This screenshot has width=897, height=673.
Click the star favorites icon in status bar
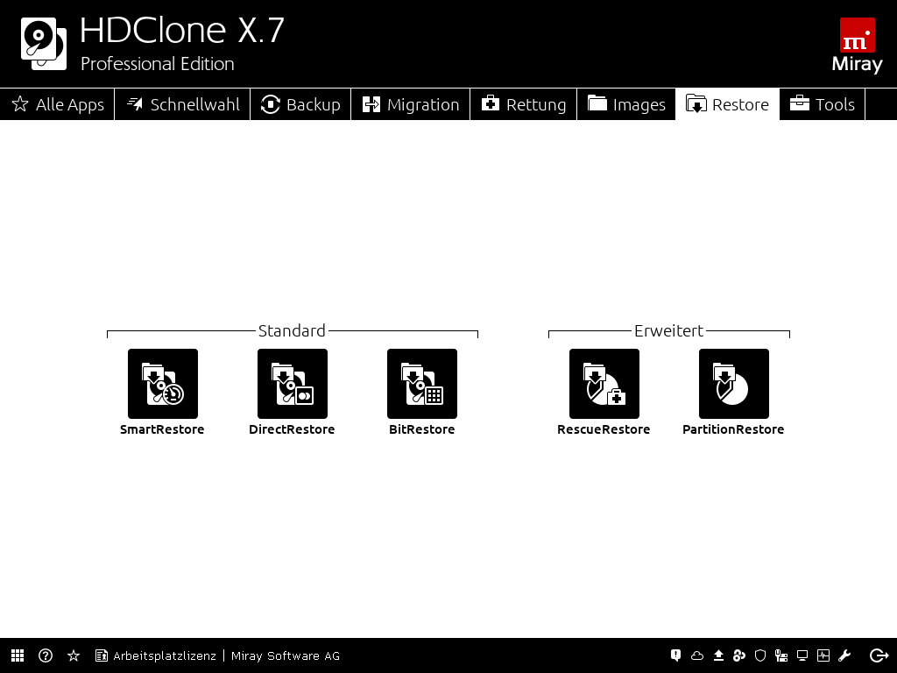point(74,655)
